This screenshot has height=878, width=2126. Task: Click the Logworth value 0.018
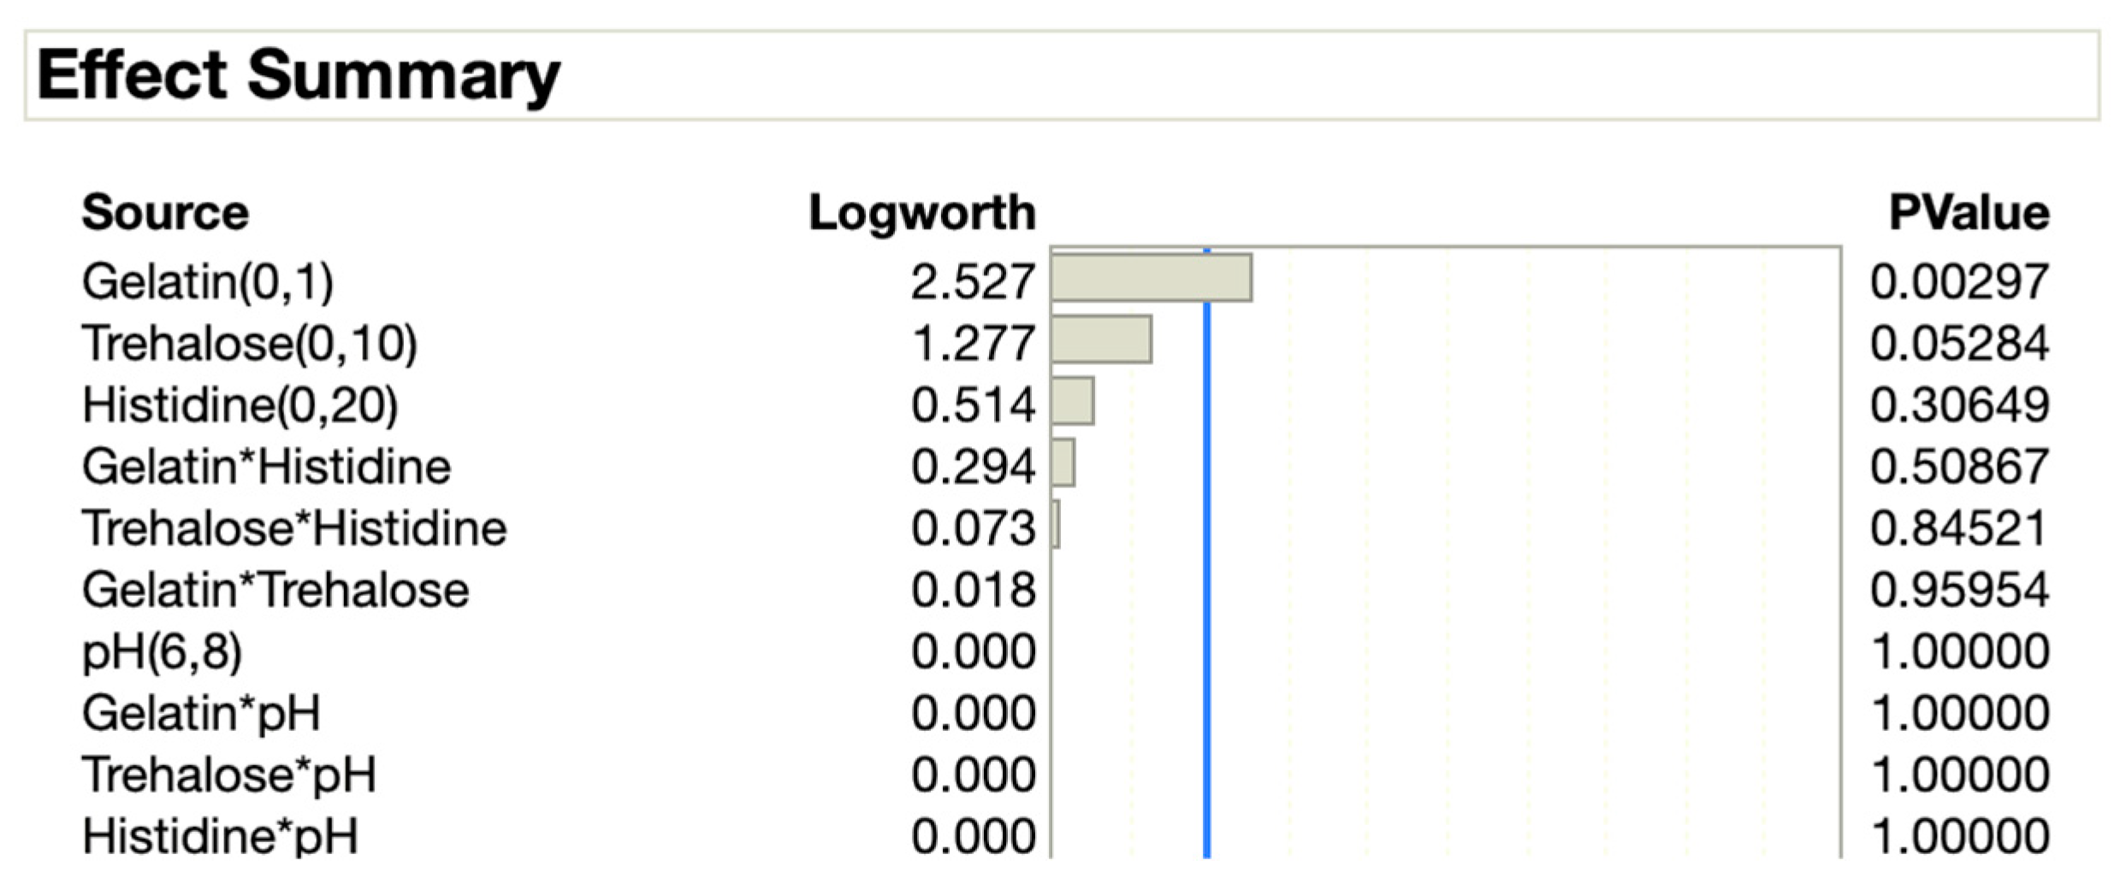(974, 590)
